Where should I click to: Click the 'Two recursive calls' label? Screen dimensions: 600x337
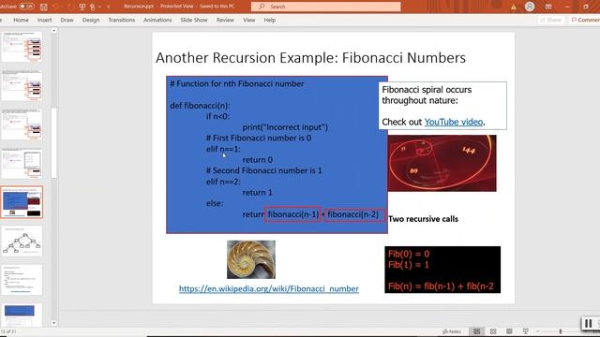tap(423, 219)
